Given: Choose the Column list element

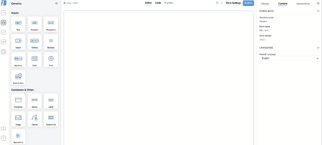Looking at the screenshot, I should point(51,119).
